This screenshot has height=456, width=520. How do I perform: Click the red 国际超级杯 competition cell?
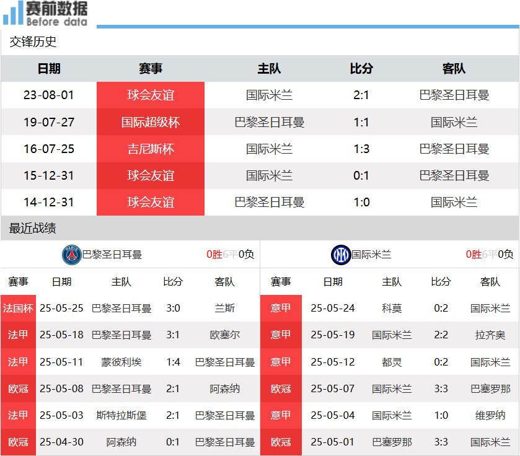pyautogui.click(x=151, y=122)
